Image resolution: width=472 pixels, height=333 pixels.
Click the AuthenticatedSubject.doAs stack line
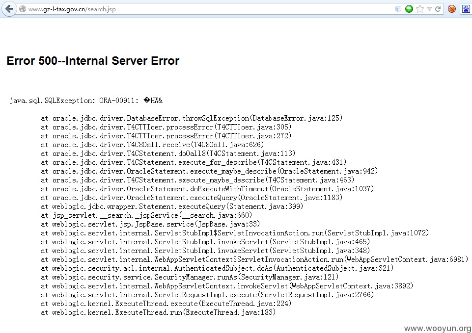click(217, 268)
